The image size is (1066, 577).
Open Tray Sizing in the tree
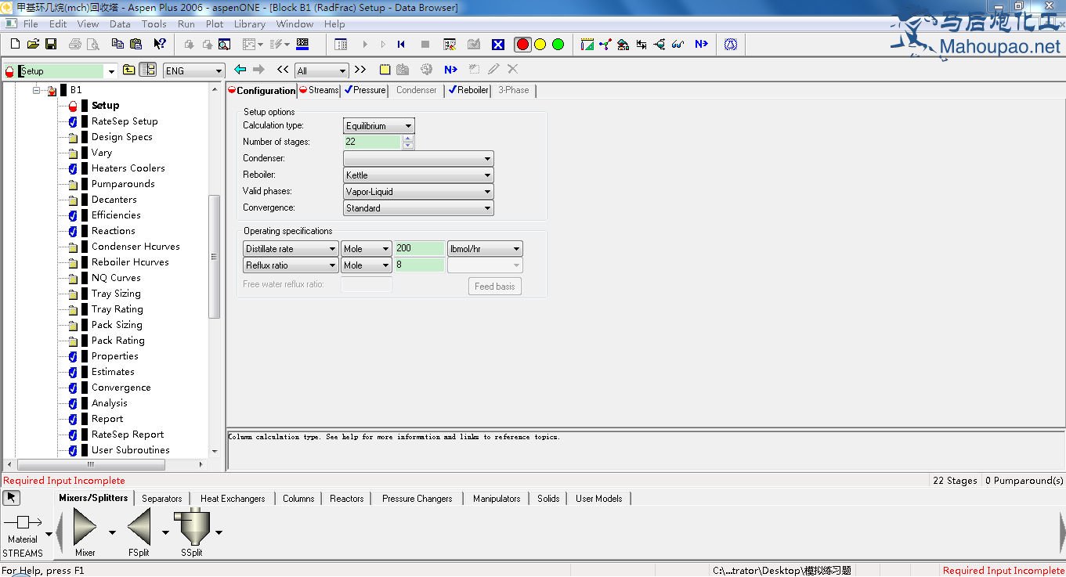[x=116, y=294]
